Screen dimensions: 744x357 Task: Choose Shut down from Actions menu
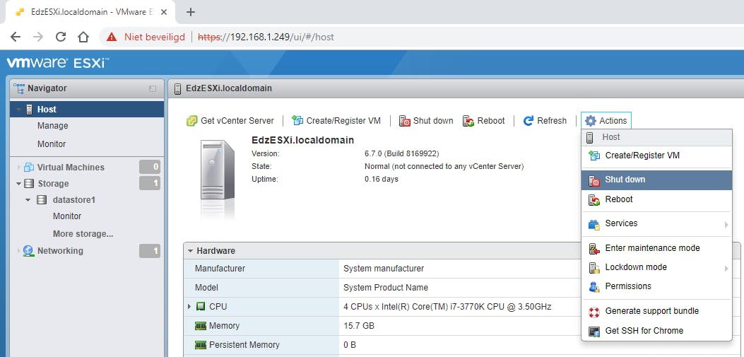[x=656, y=180]
